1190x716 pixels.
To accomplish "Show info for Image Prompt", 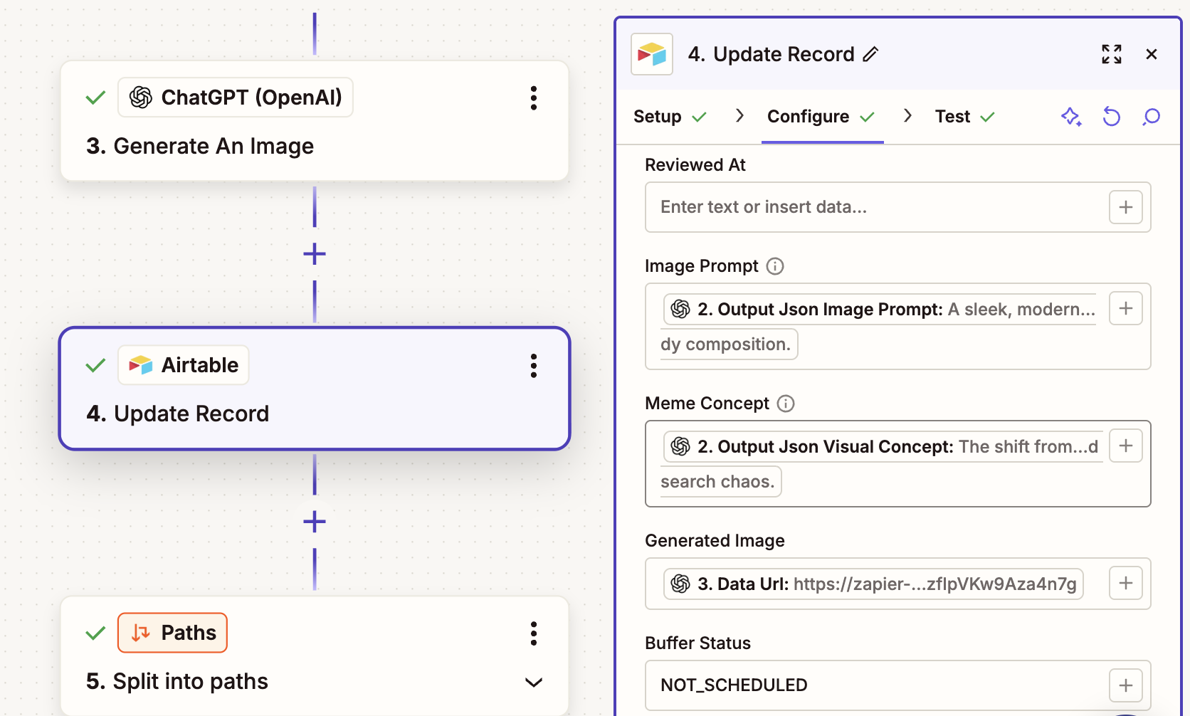I will point(775,266).
